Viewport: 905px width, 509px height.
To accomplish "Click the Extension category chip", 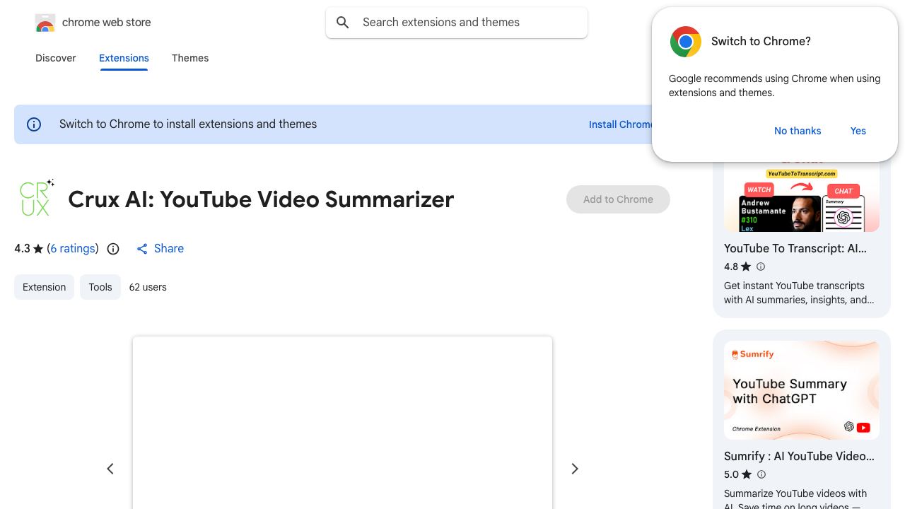I will [44, 287].
